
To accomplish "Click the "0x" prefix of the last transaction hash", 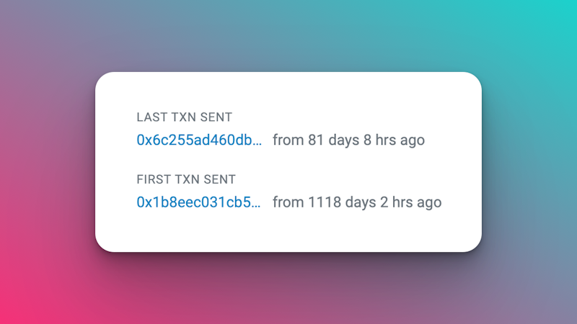I will (145, 140).
